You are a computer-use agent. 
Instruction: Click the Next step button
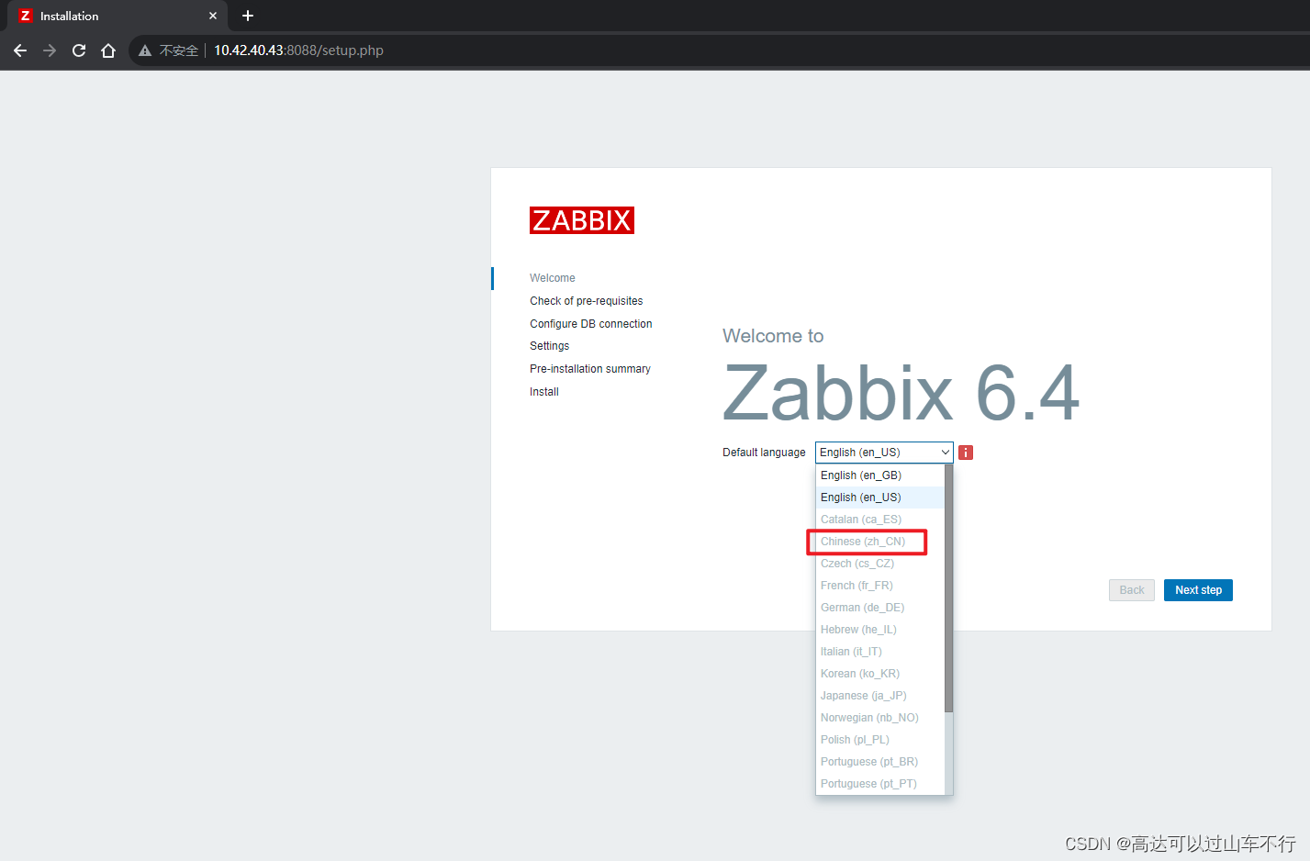[x=1198, y=590]
